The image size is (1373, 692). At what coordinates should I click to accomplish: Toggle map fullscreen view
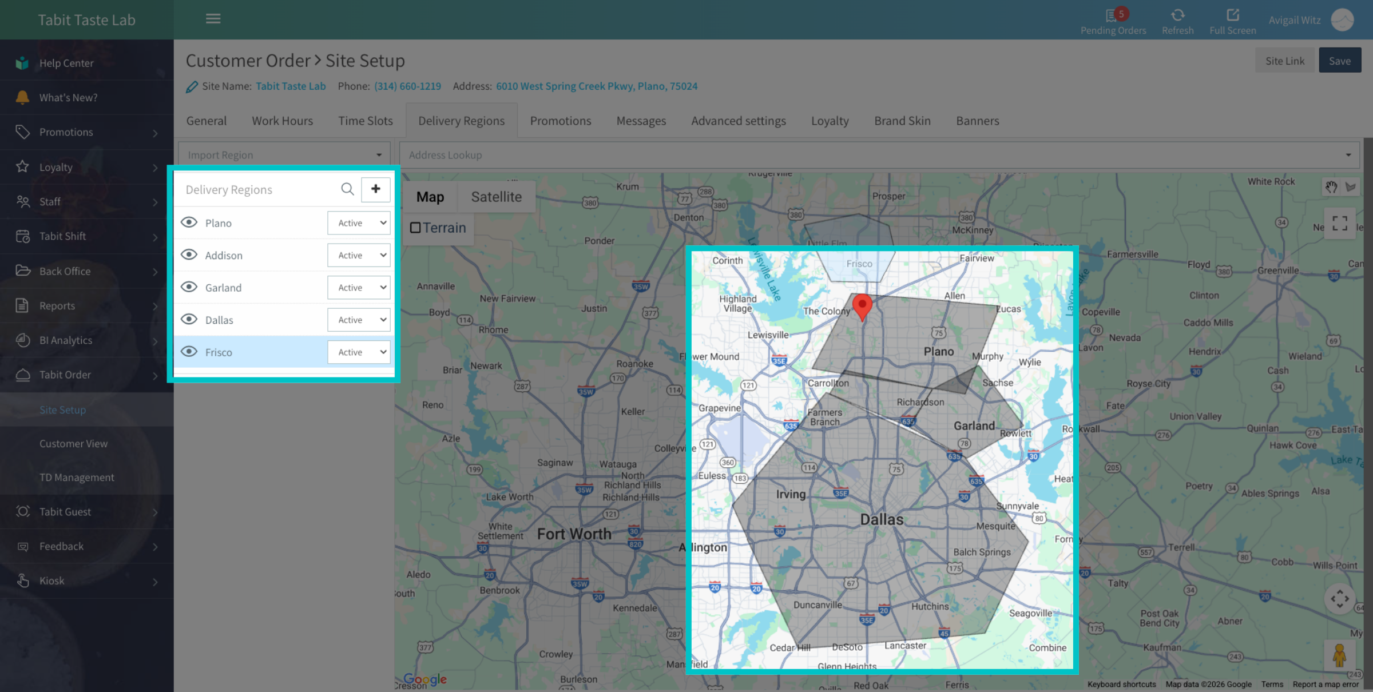(1340, 223)
